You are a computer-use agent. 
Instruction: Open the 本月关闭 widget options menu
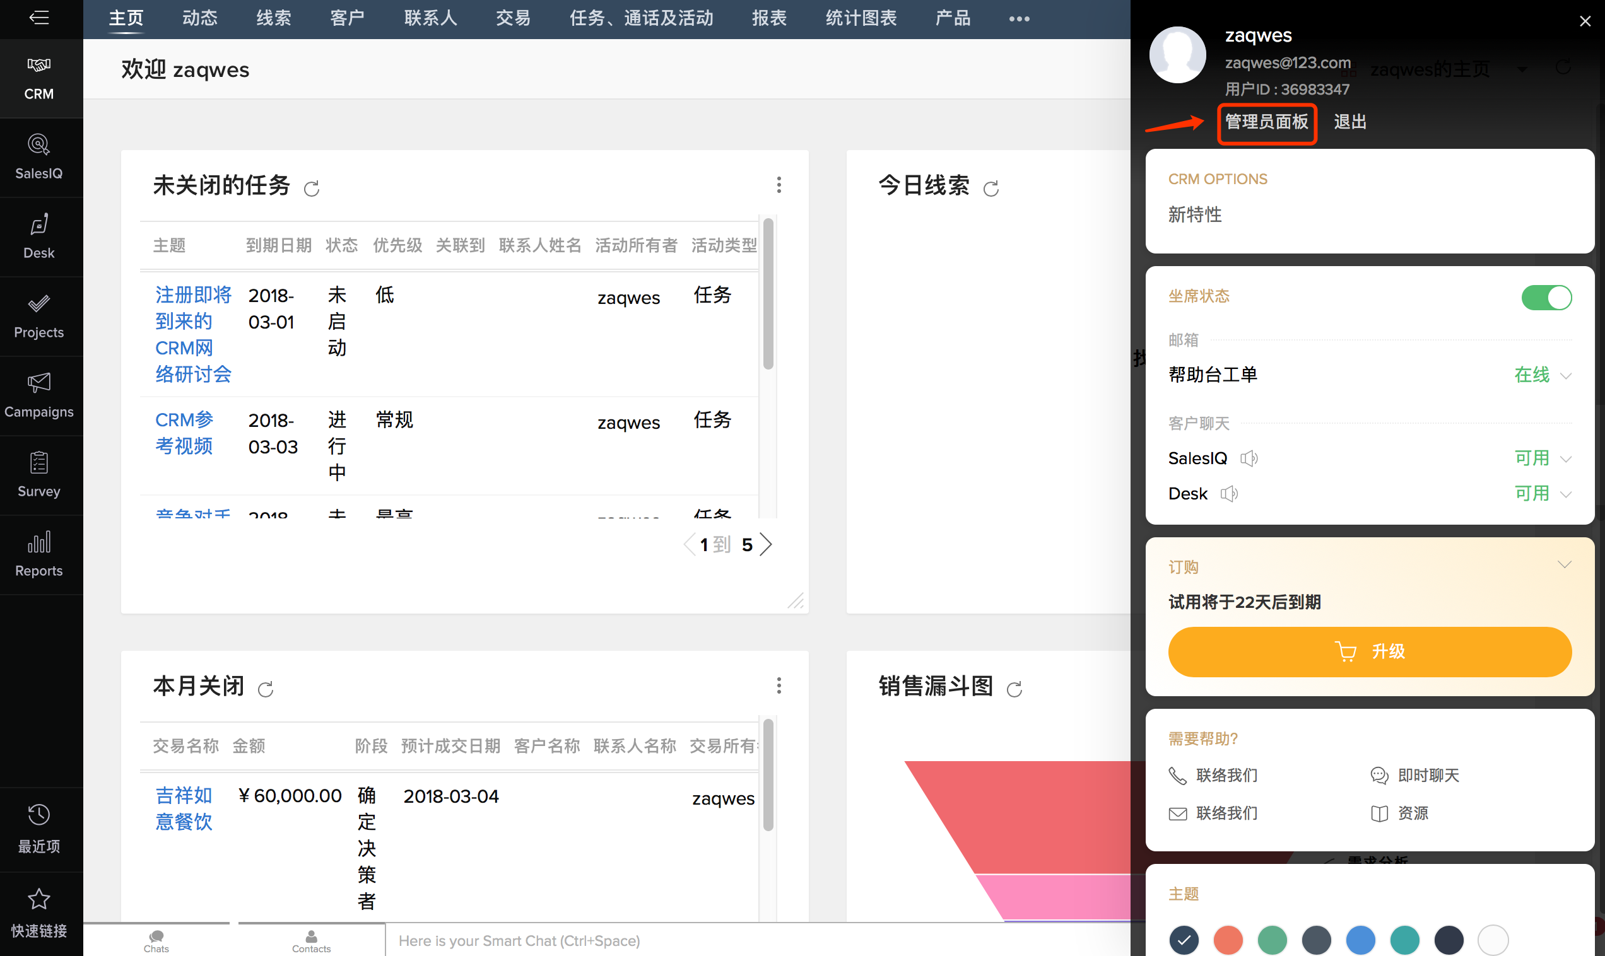(x=779, y=685)
